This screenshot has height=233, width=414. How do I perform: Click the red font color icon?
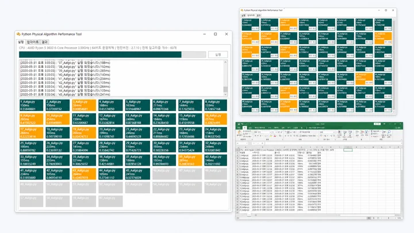pyautogui.click(x=275, y=136)
